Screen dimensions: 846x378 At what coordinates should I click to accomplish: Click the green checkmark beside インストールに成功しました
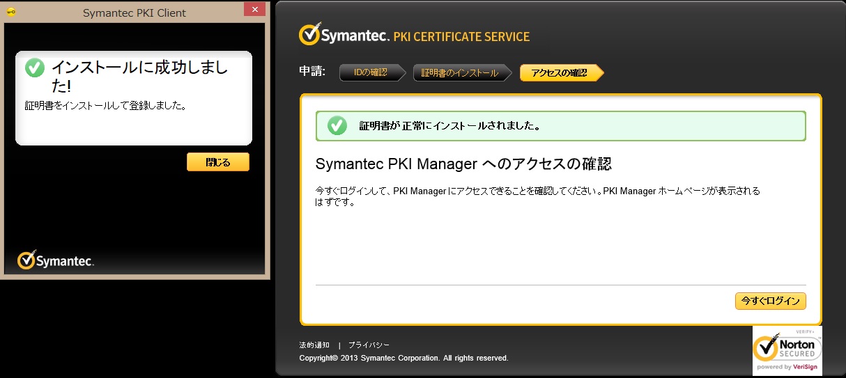(x=35, y=68)
